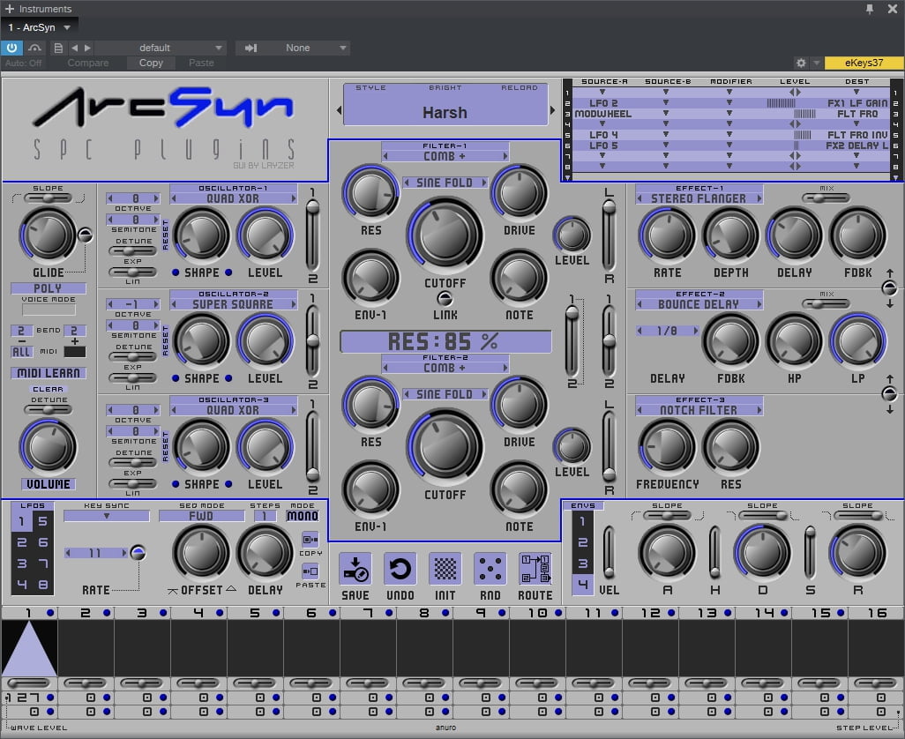
Task: Click the plus icon beside Instruments
Action: [x=9, y=9]
